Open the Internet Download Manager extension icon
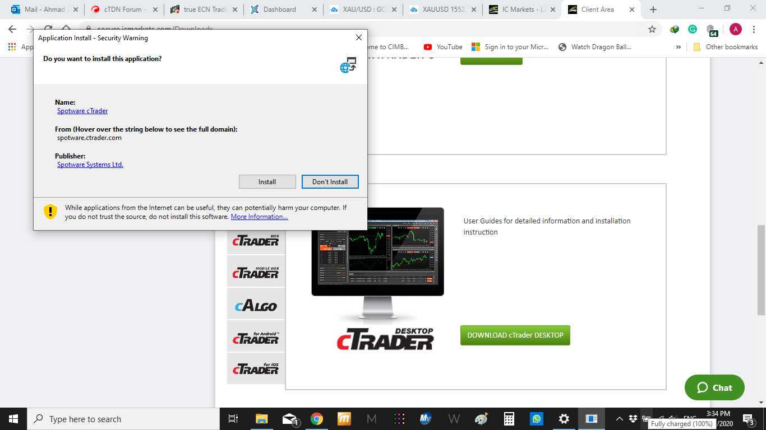Screen dimensions: 766x430 tap(675, 29)
